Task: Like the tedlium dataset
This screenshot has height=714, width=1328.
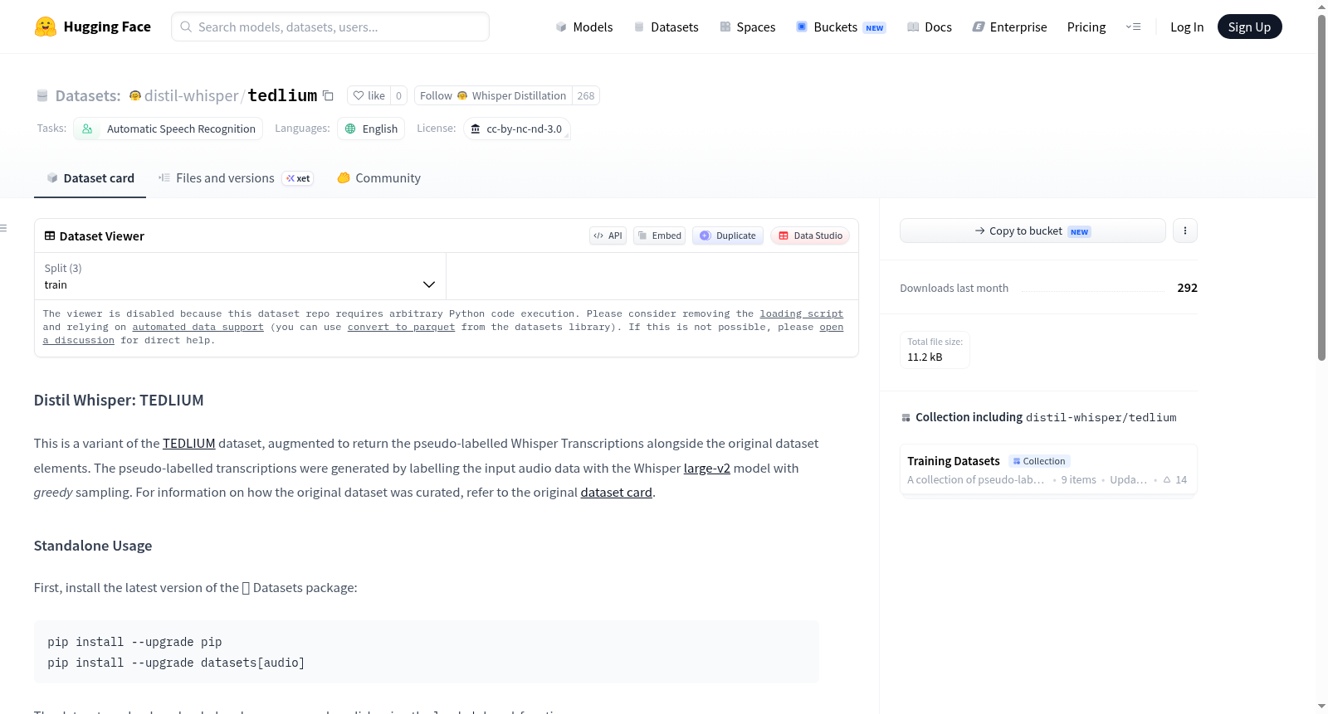Action: click(x=369, y=96)
